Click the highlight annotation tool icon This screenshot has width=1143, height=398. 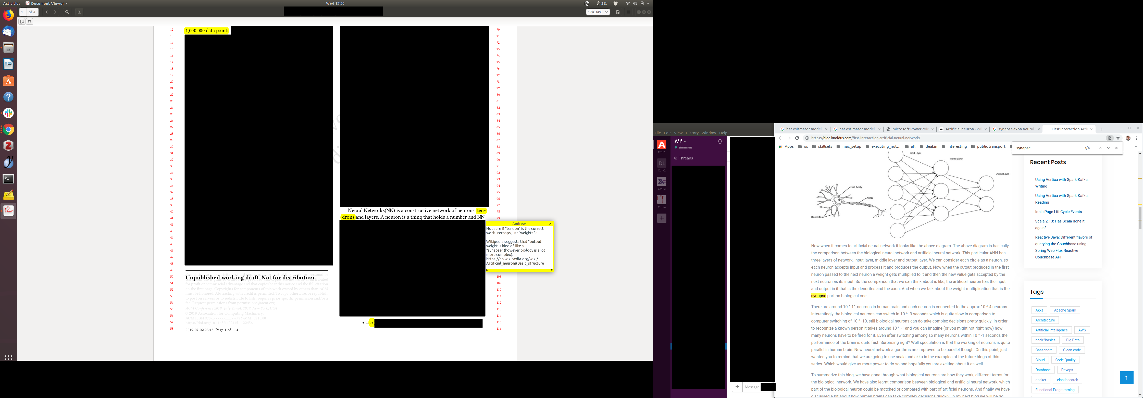click(x=30, y=21)
